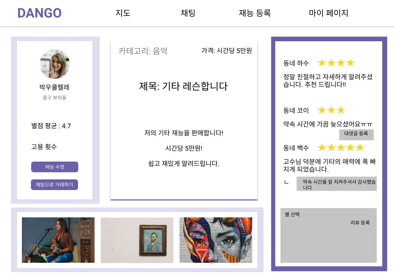Navigate to the 채팅 page
Viewport: 394px width, 280px height.
188,13
